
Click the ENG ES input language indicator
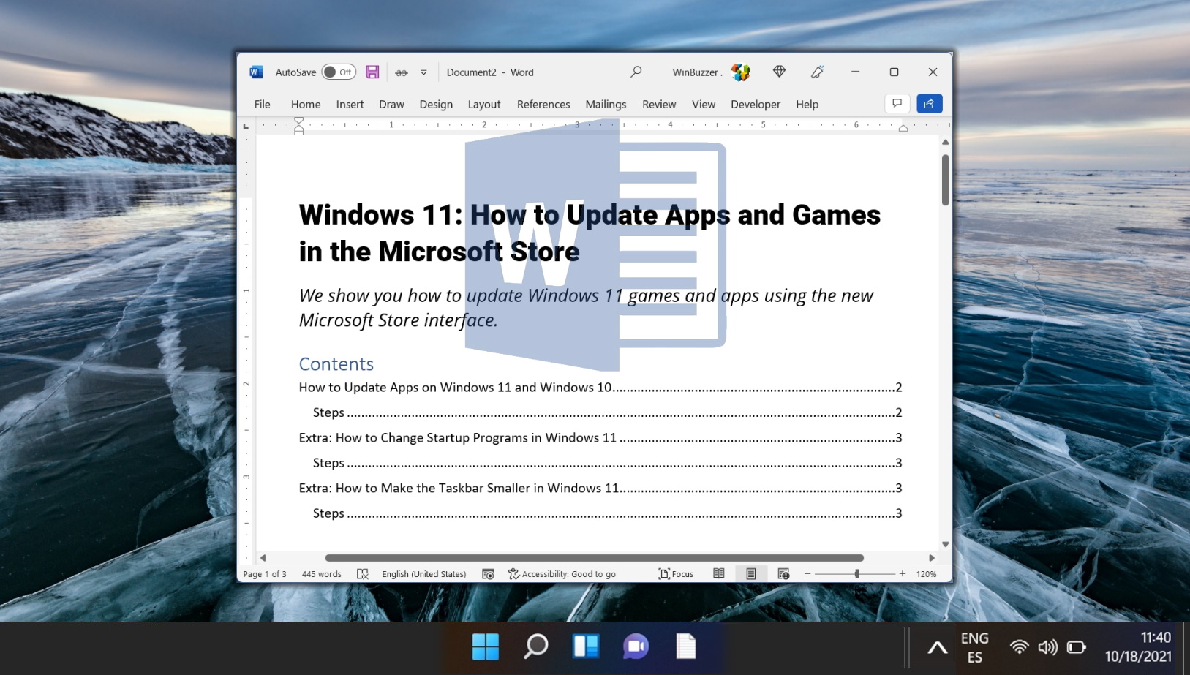click(975, 648)
